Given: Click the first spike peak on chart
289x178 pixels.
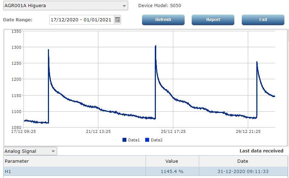Looking at the screenshot, I should (x=49, y=50).
